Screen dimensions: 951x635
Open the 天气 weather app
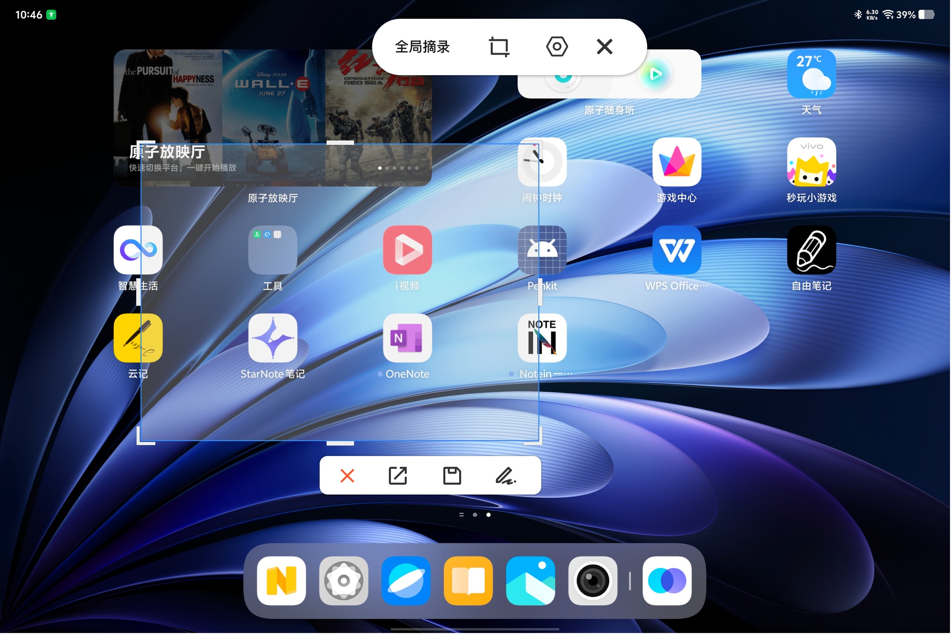(x=811, y=74)
